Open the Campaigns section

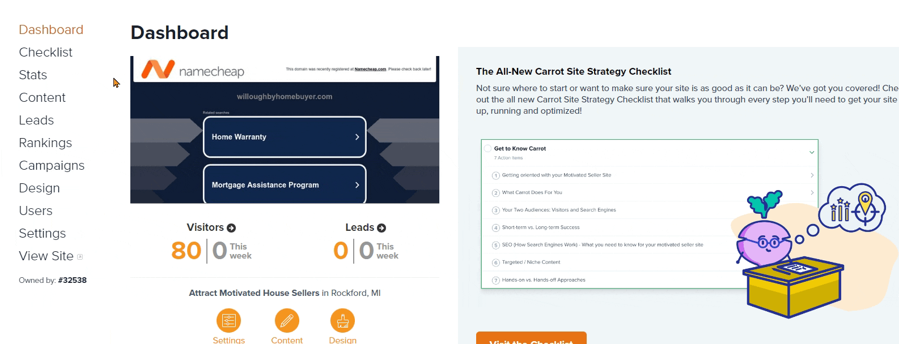[x=52, y=165]
